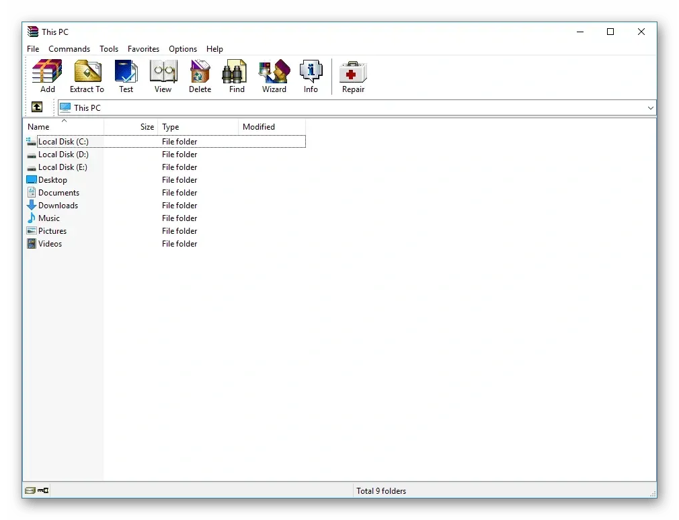The height and width of the screenshot is (520, 679).
Task: Click the key password icon in status bar
Action: click(43, 490)
